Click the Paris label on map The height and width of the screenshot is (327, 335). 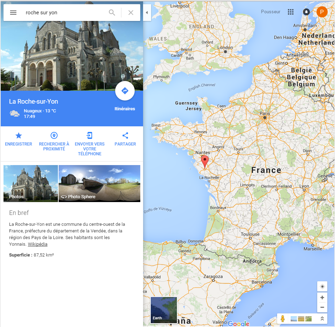pos(265,113)
